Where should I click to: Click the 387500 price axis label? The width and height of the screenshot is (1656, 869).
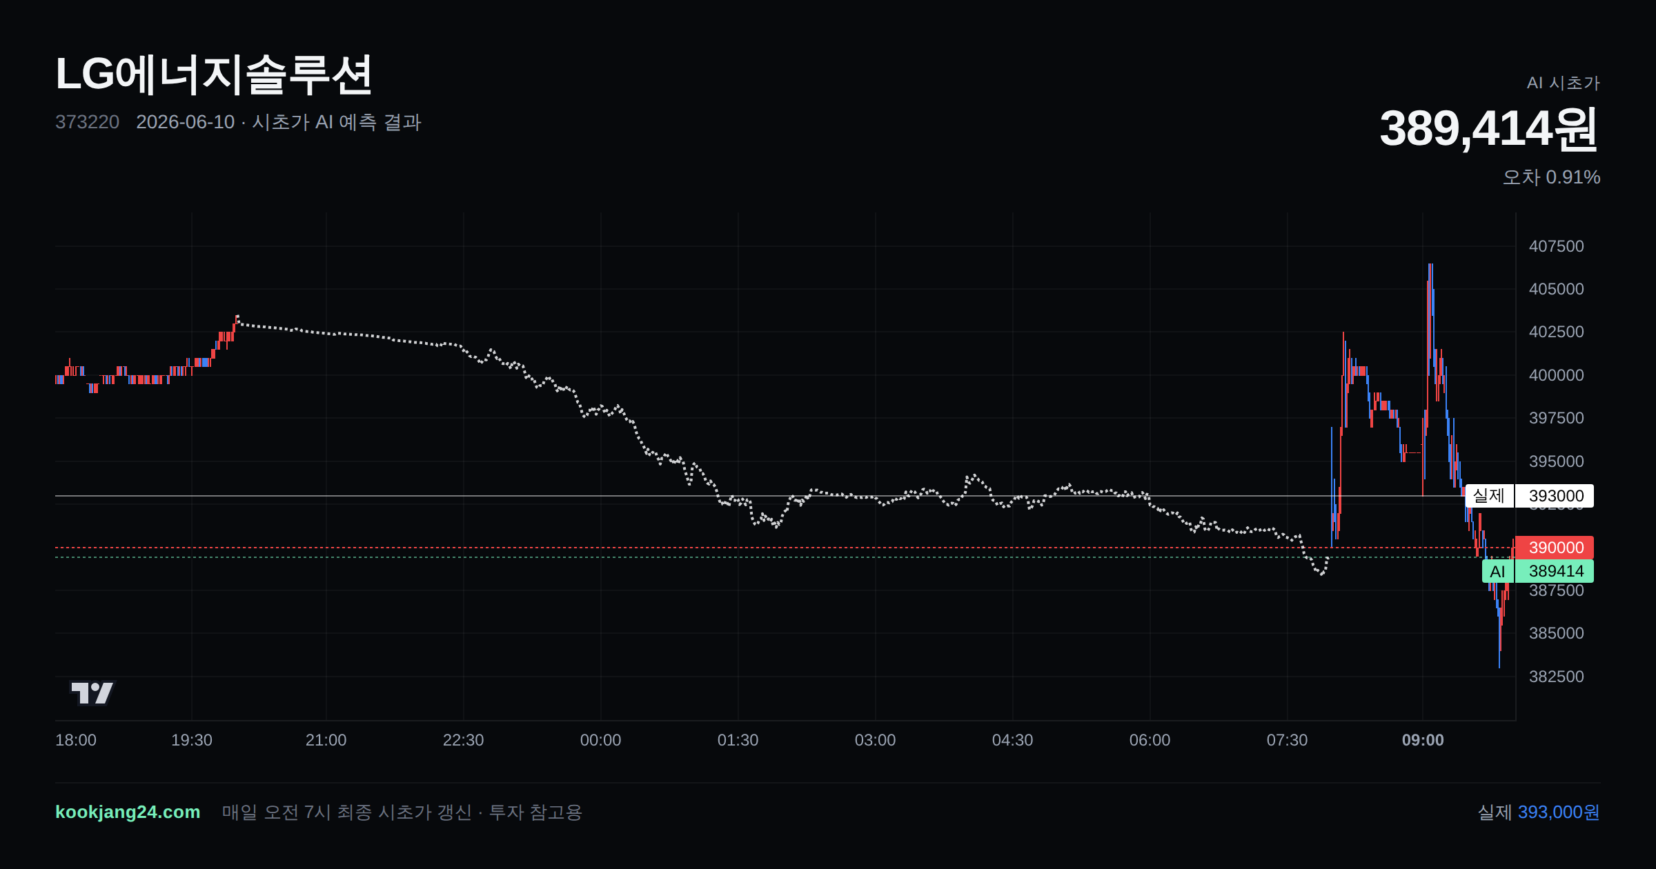(1556, 591)
